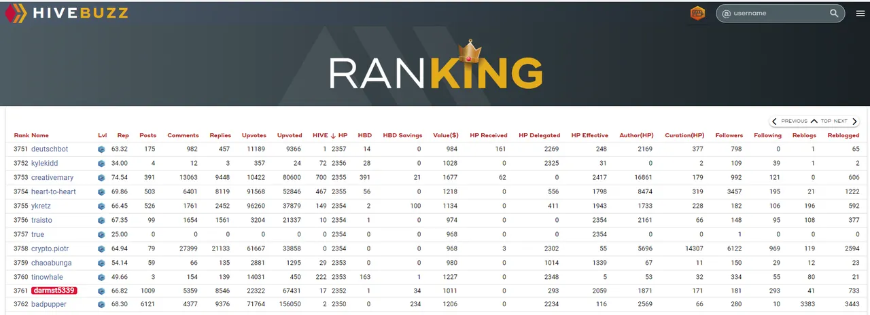Sort table by Upvoted column
The height and width of the screenshot is (315, 870).
pos(290,135)
